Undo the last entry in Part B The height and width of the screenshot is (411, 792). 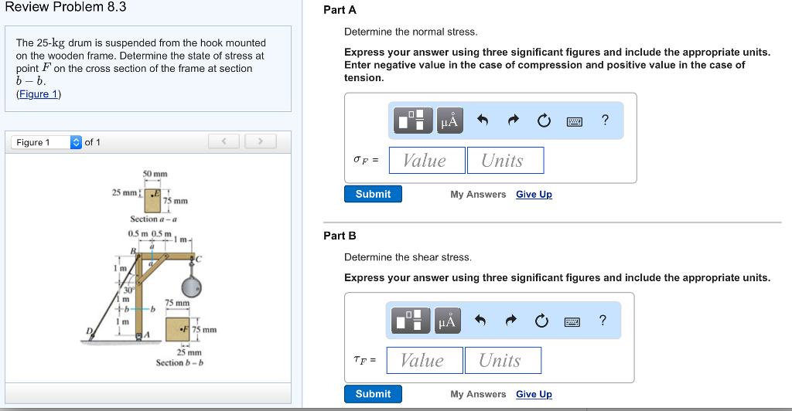coord(481,321)
